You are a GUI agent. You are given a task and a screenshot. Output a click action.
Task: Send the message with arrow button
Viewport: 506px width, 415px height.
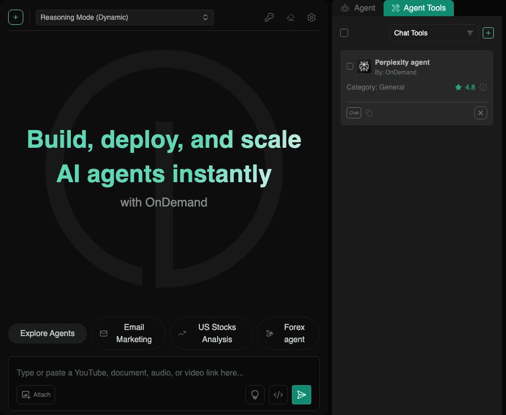(302, 395)
